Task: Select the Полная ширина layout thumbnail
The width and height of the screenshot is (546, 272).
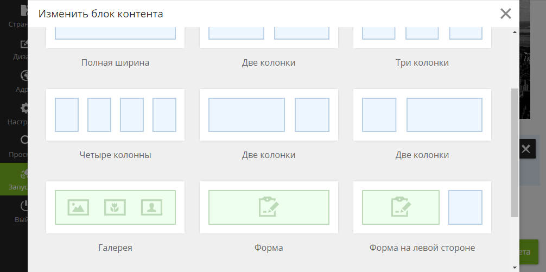Action: pos(115,37)
